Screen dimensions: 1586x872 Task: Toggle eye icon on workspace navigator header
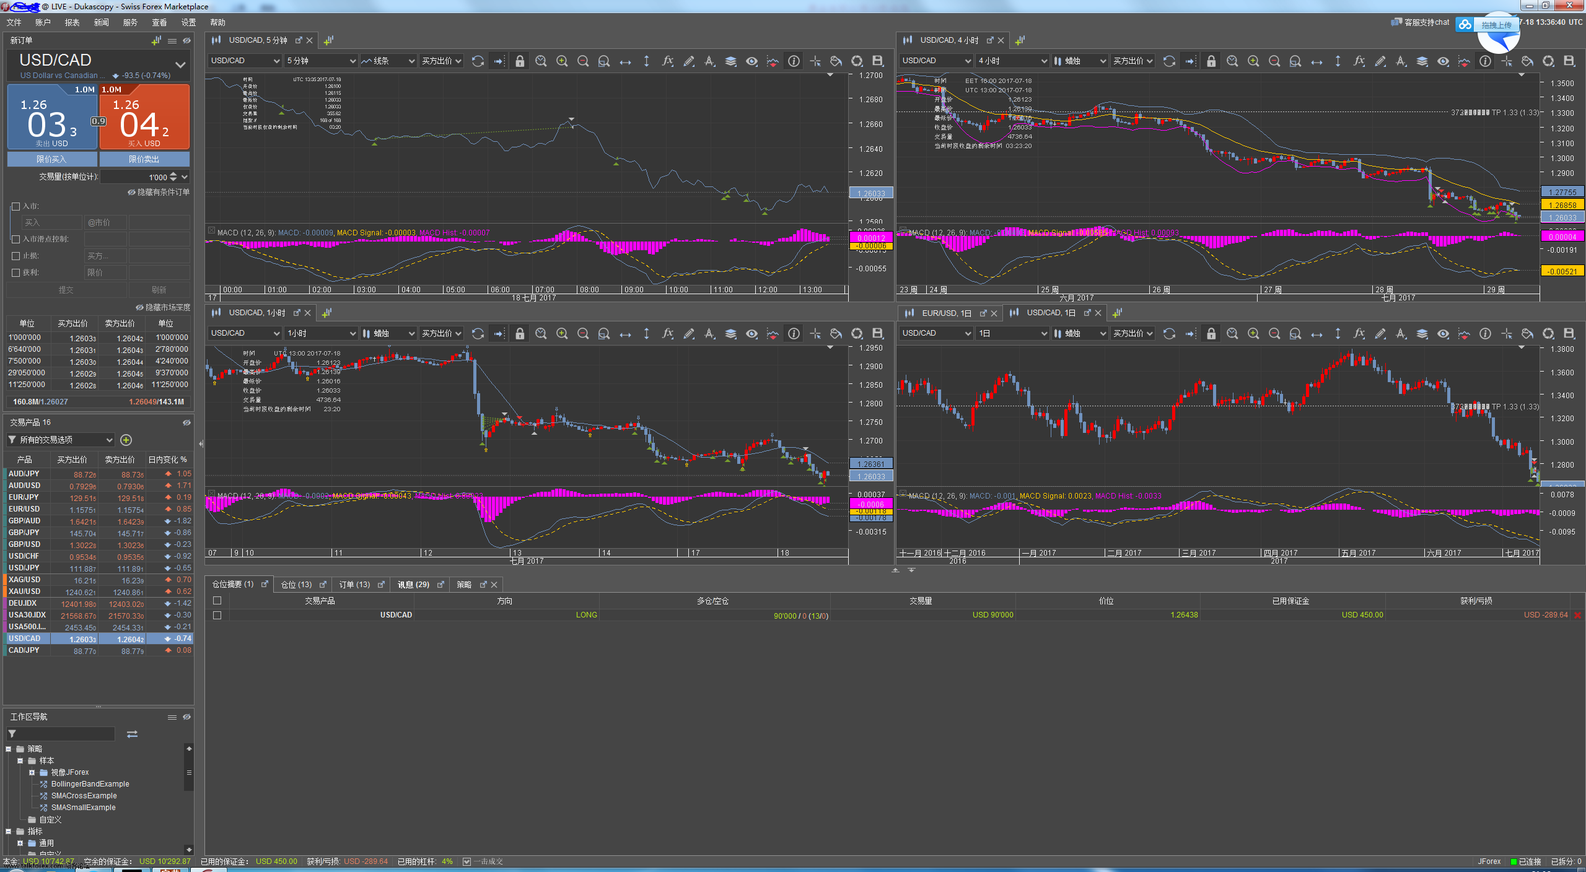tap(186, 717)
